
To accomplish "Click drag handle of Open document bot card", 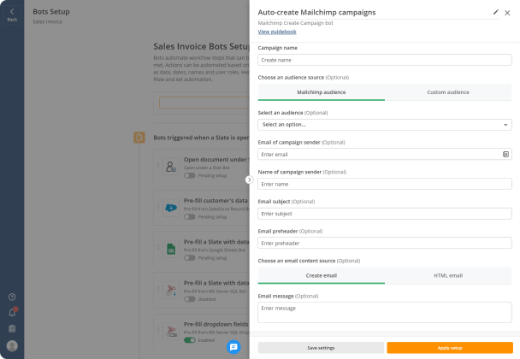I will pyautogui.click(x=158, y=165).
